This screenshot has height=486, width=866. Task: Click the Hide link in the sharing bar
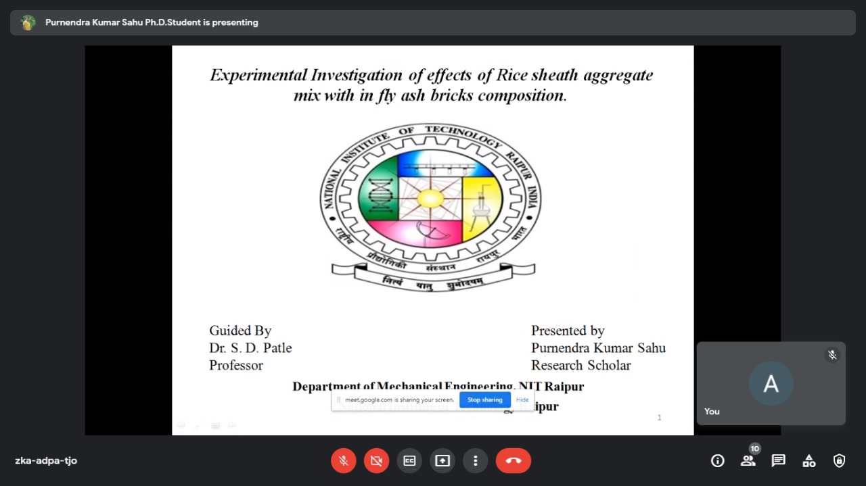[x=522, y=399]
